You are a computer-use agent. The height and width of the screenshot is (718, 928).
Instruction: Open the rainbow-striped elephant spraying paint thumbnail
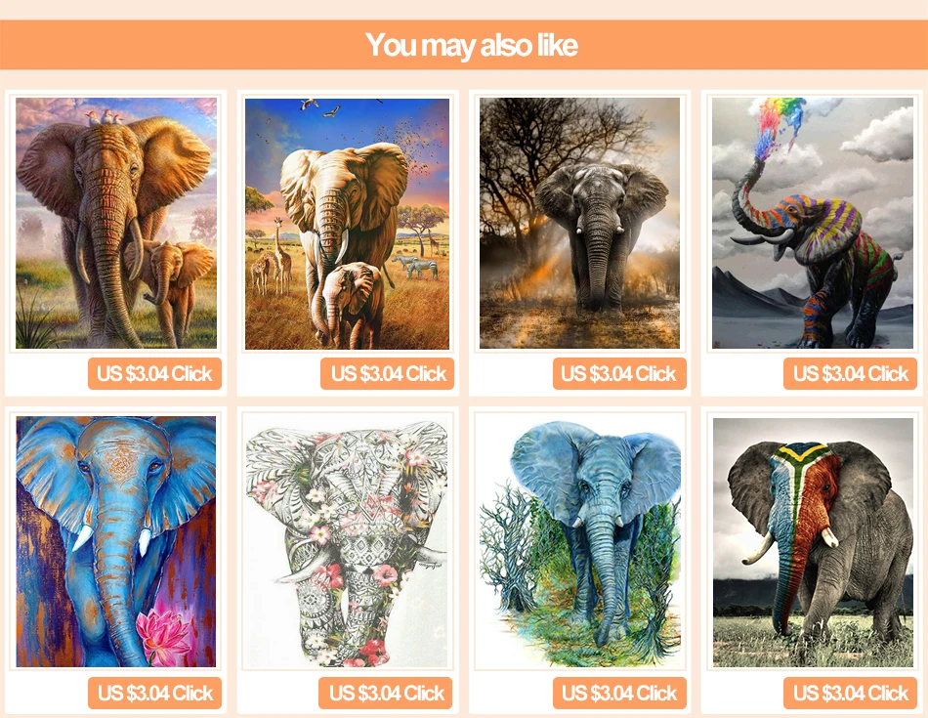pos(812,223)
